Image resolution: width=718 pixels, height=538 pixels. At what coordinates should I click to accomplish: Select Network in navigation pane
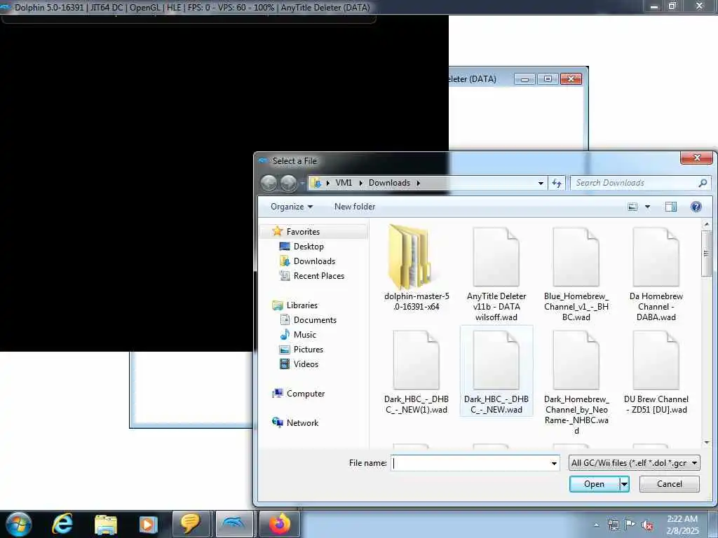coord(302,422)
